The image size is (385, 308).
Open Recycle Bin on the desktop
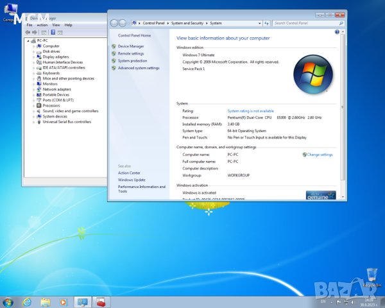pos(370,276)
